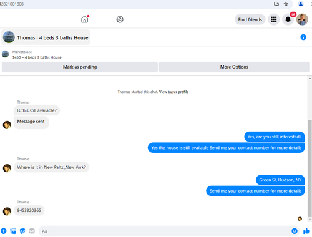Choose a sticker icon in composer
The image size is (312, 237).
(22, 231)
